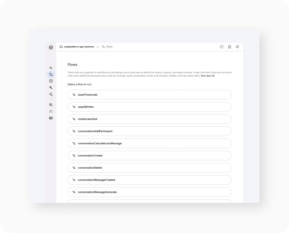Select the conversationDelete flow
This screenshot has height=233, width=289.
coord(150,168)
